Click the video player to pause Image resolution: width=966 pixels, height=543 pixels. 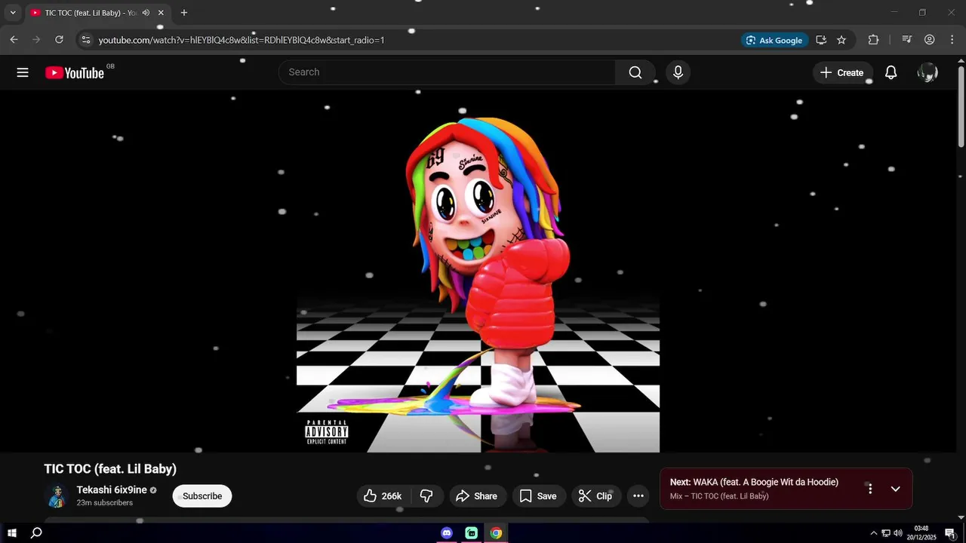click(478, 271)
